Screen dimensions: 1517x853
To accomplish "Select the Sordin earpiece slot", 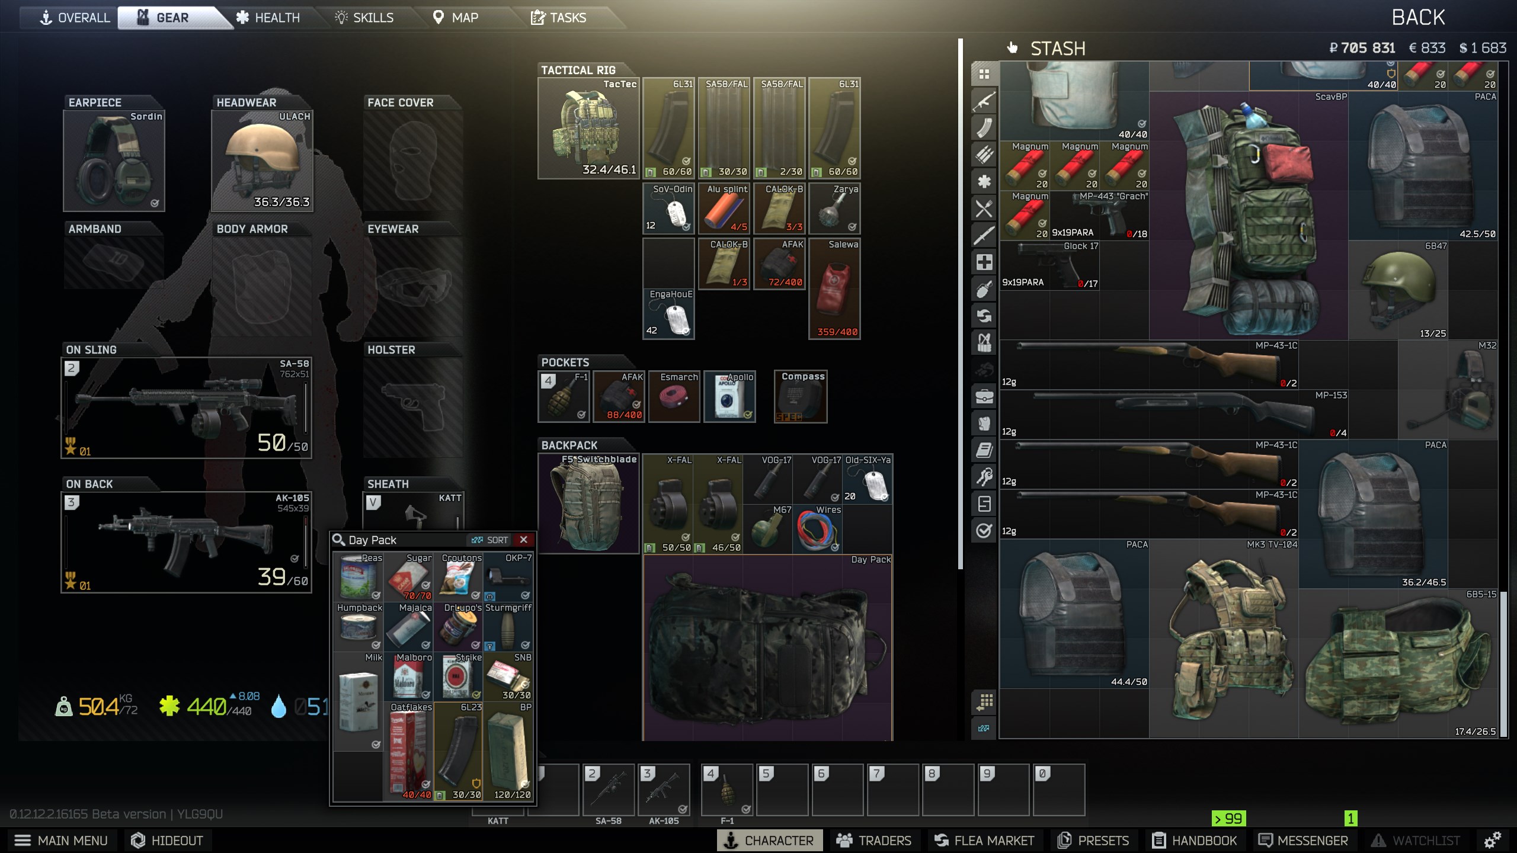I will coord(114,161).
